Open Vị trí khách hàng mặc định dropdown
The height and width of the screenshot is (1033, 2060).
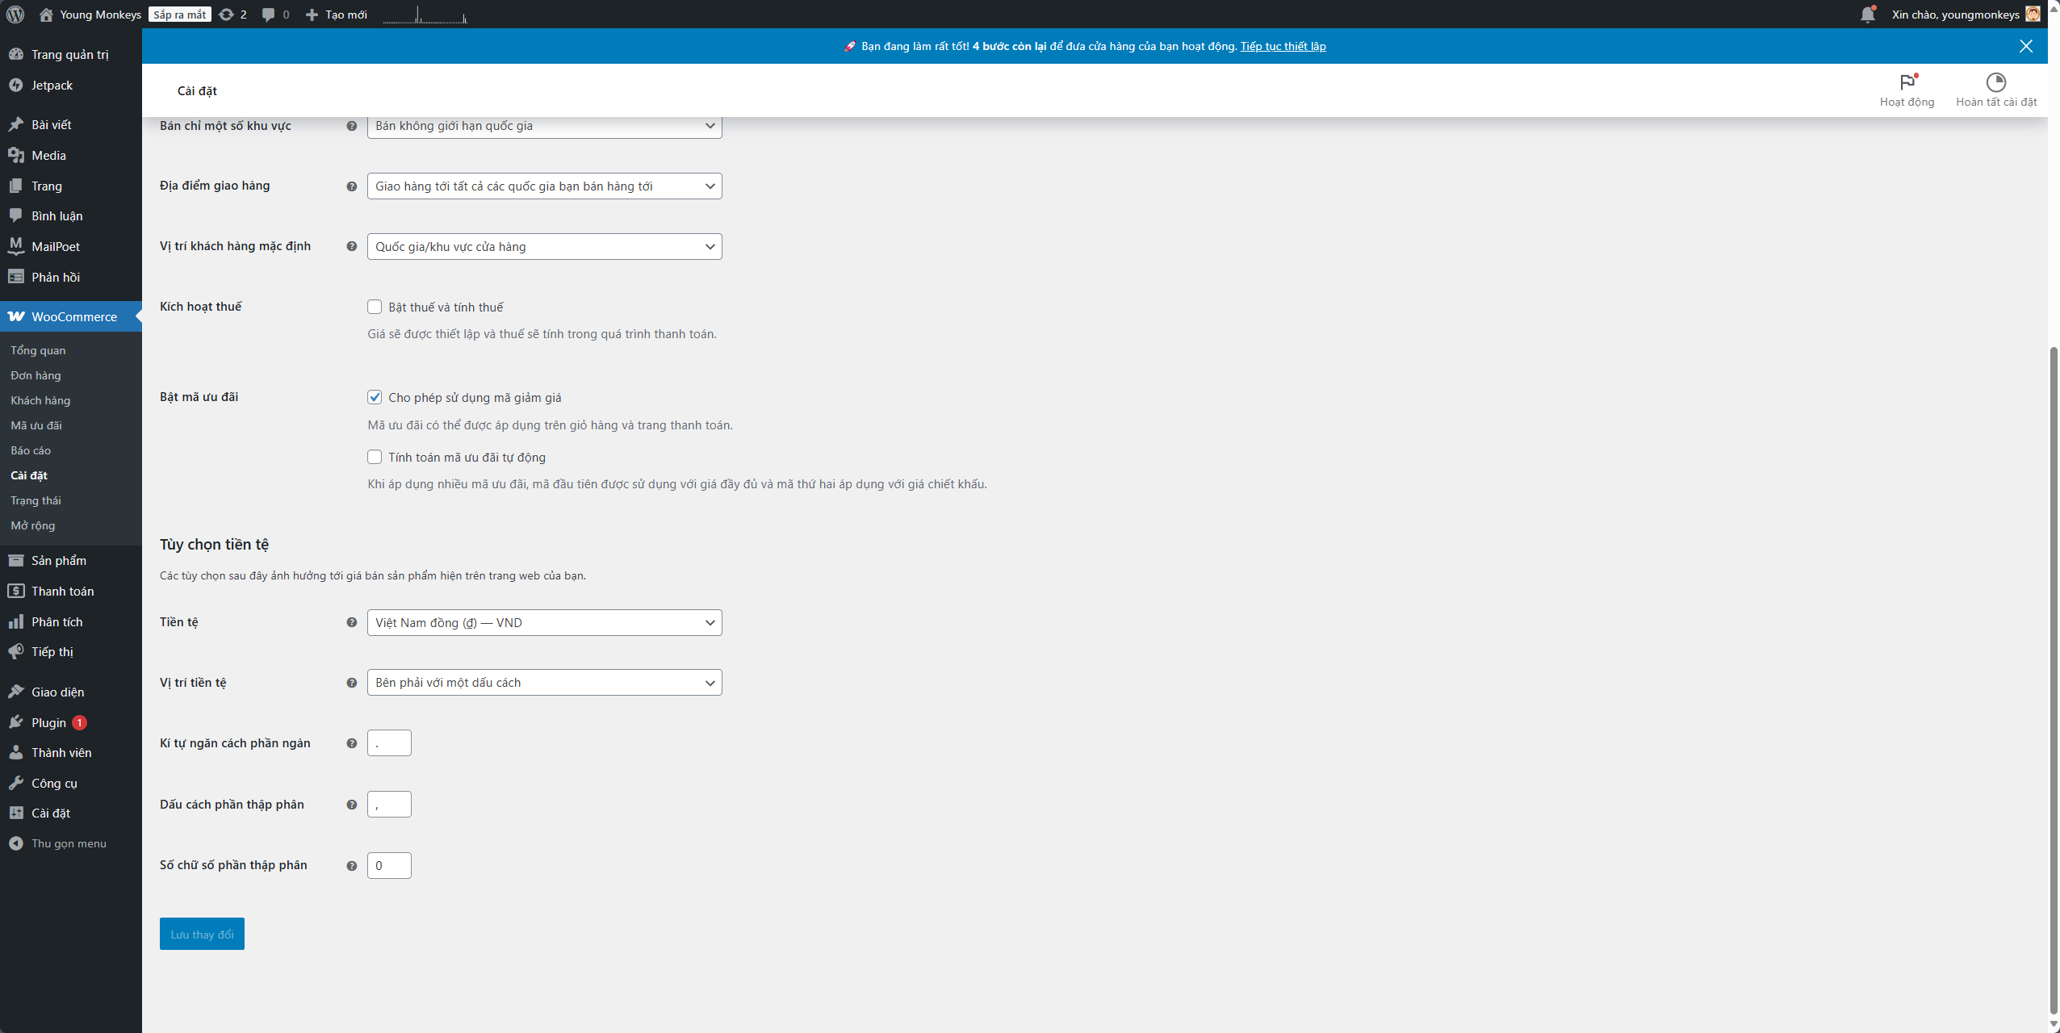click(544, 247)
